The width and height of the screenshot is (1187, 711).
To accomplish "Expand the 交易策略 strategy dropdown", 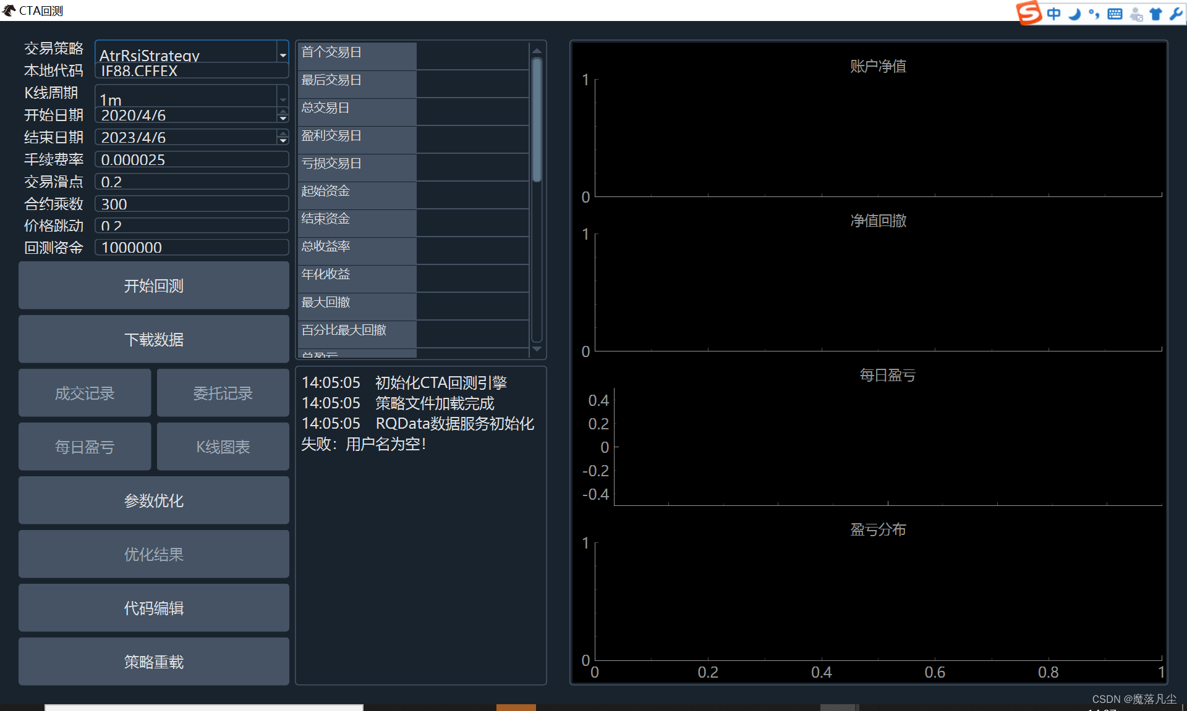I will (x=283, y=55).
